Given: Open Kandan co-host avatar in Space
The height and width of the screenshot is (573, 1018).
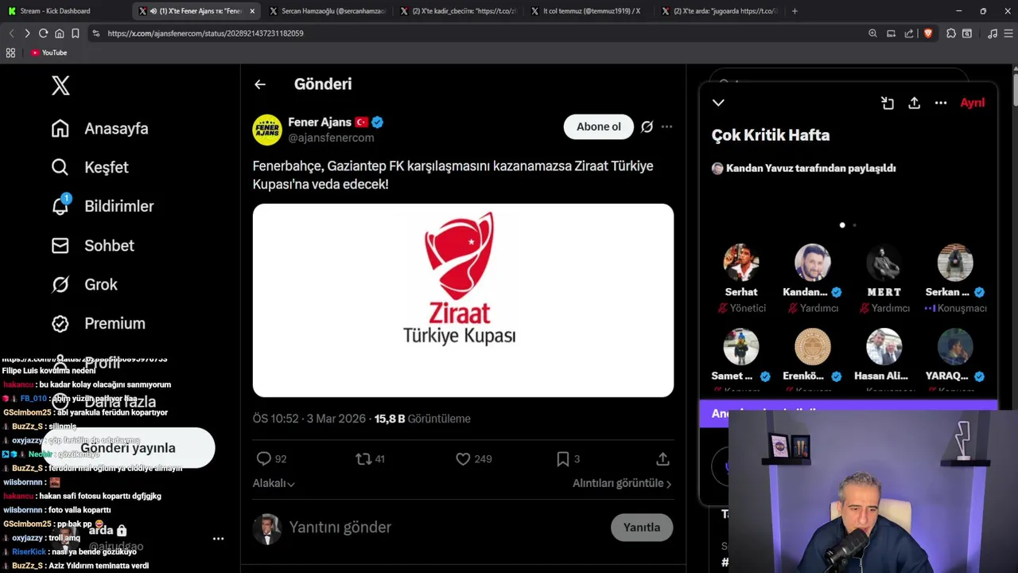Looking at the screenshot, I should coord(813,263).
